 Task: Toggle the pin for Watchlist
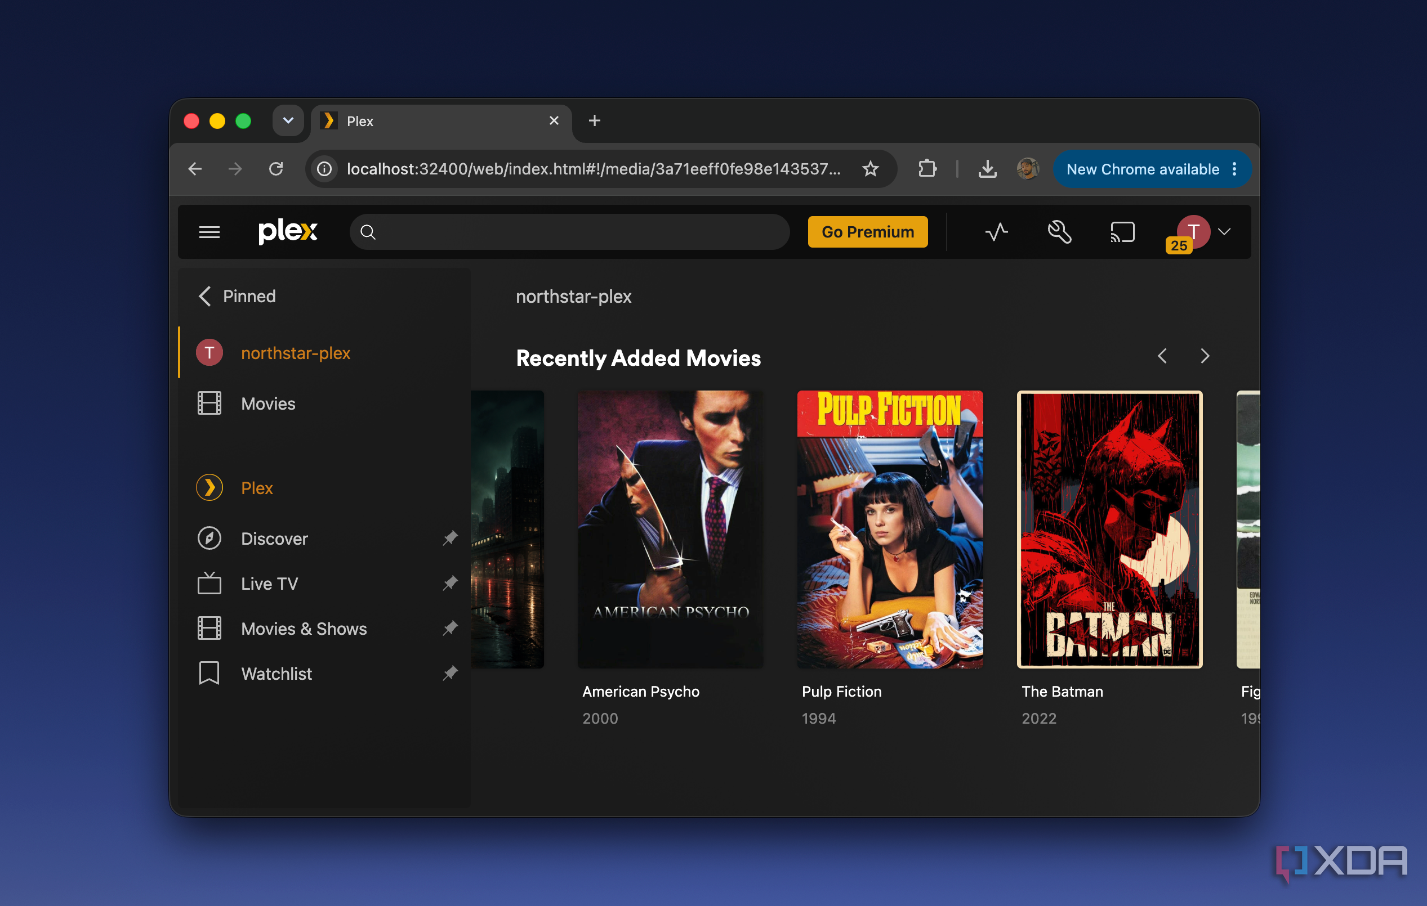(x=451, y=672)
